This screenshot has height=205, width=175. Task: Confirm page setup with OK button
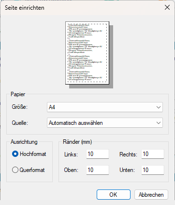(114, 195)
